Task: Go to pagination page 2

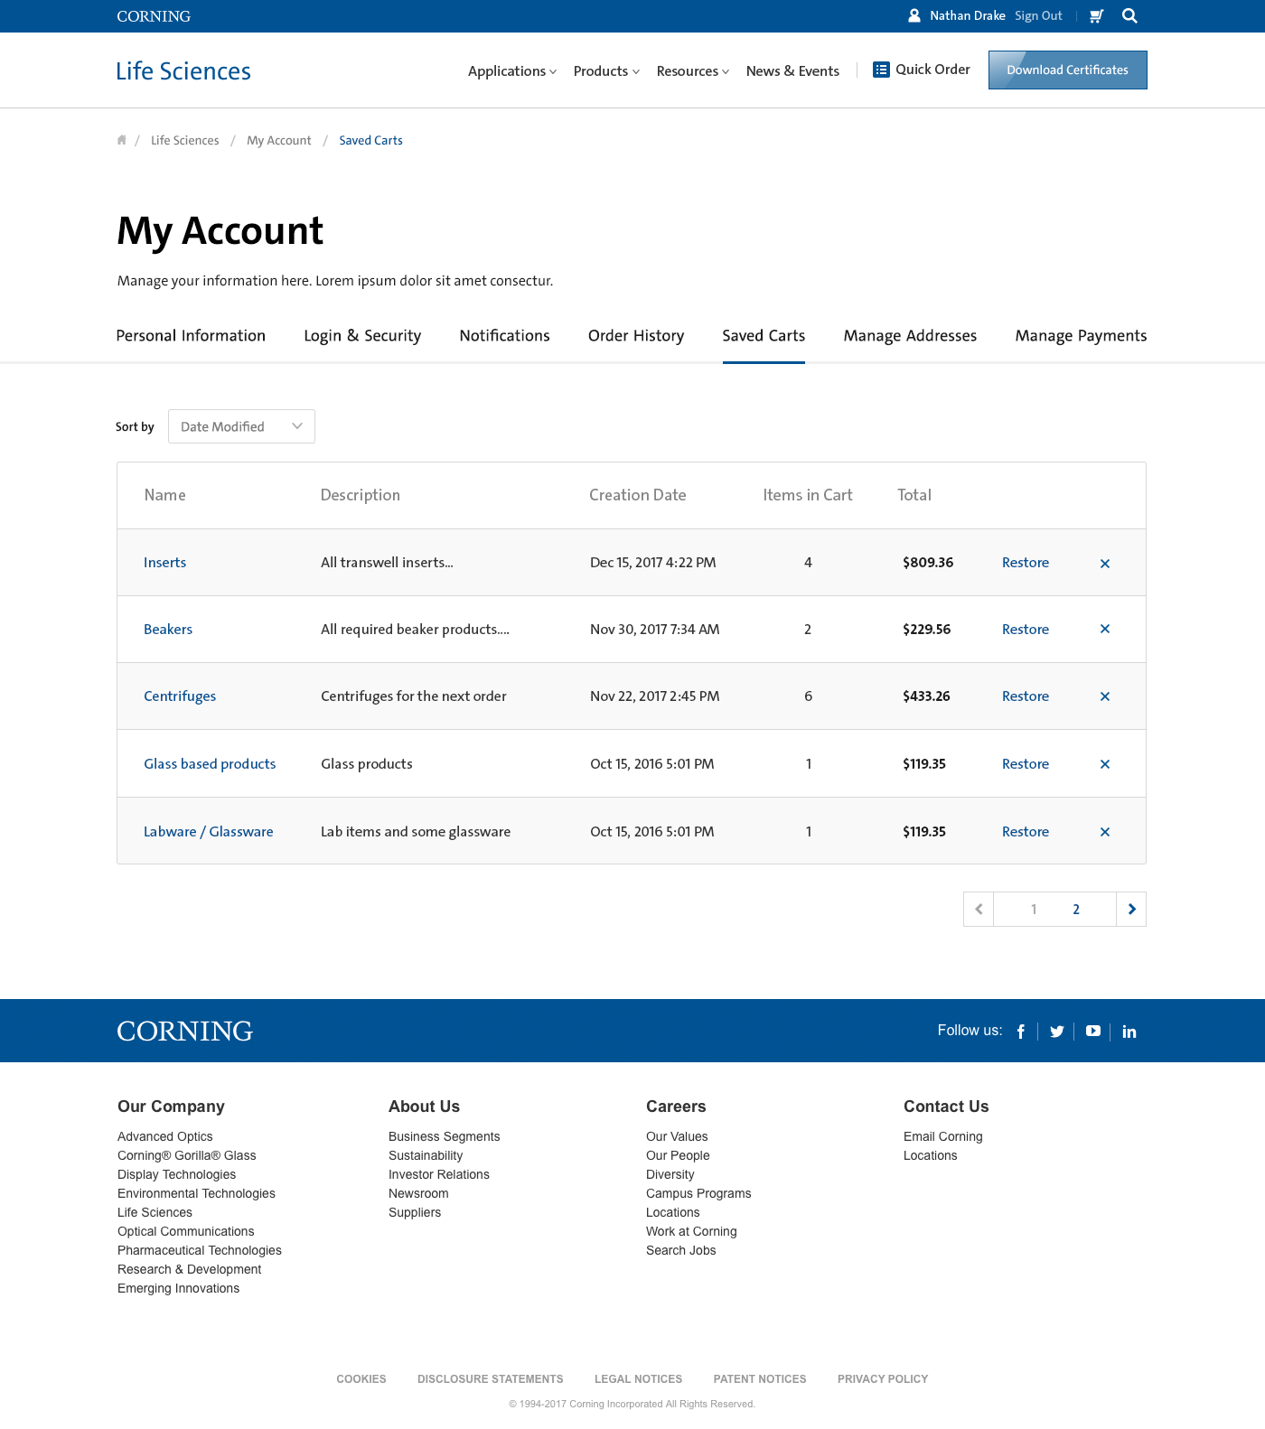Action: tap(1076, 910)
